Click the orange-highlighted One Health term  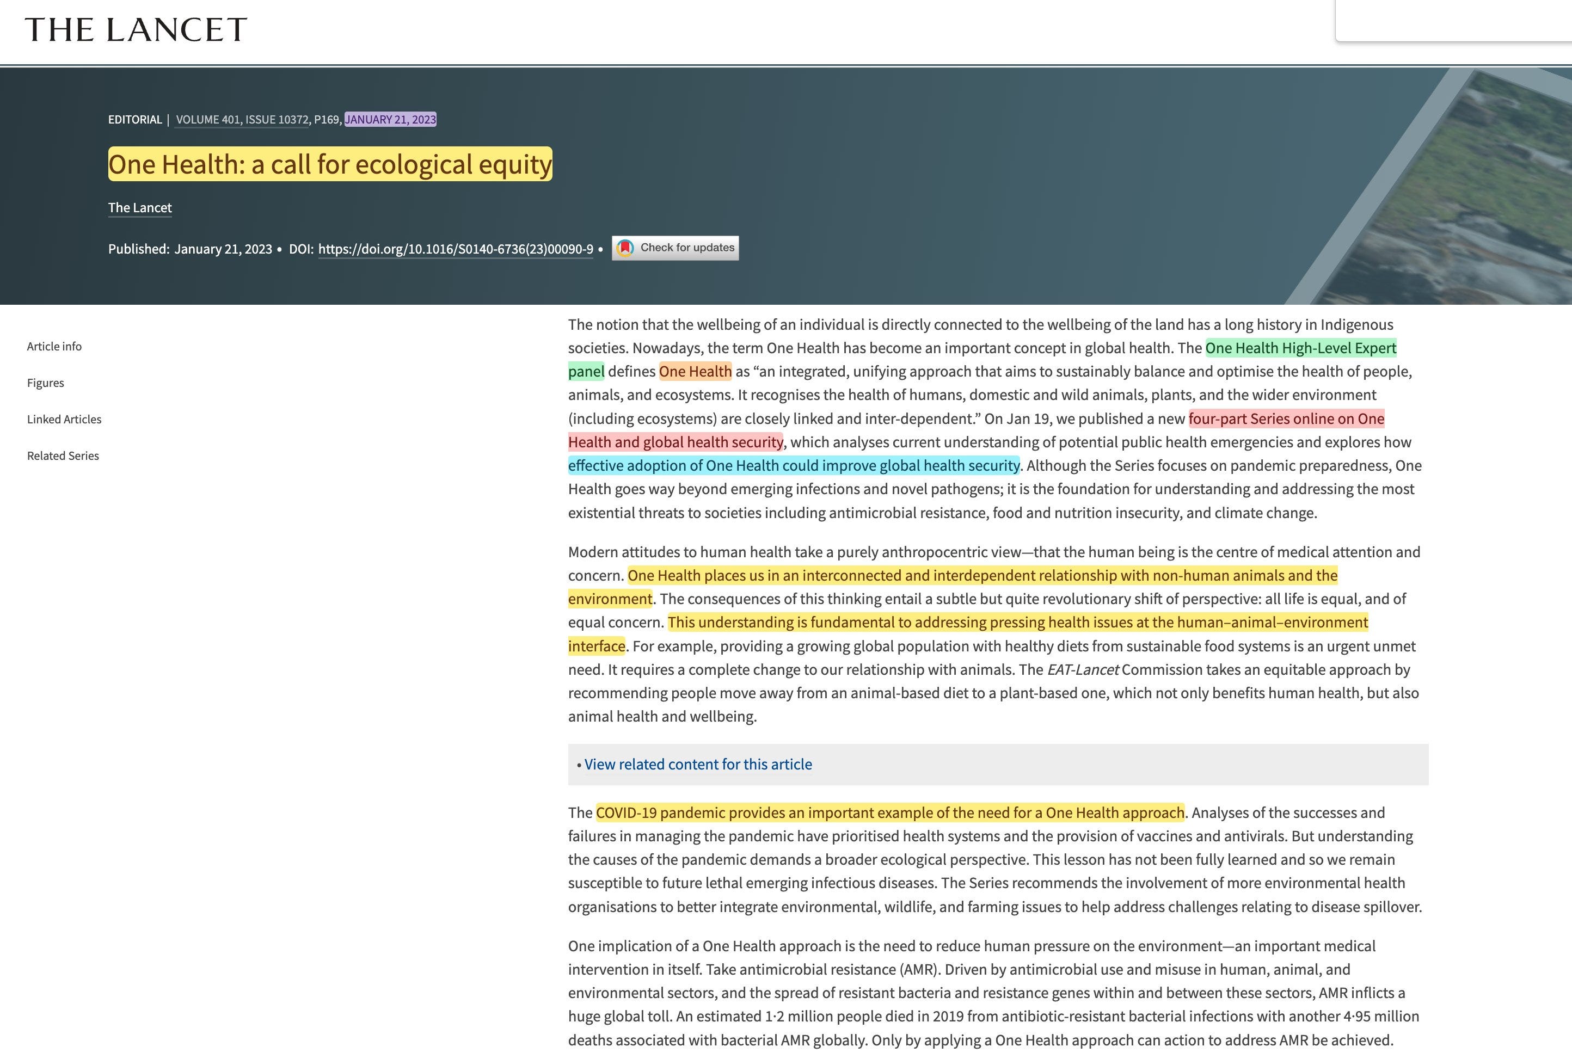point(695,372)
